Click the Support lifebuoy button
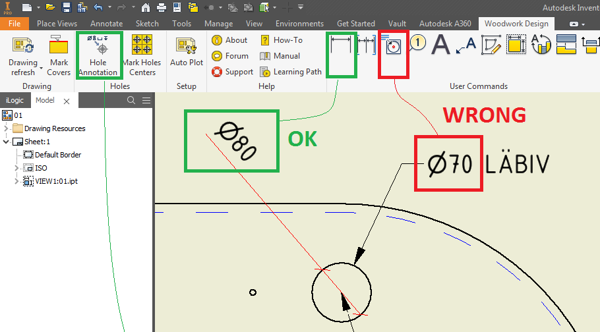The image size is (600, 332). pos(232,72)
